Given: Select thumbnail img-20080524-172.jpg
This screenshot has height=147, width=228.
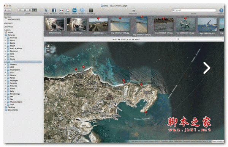Looking at the screenshot, I should 163,25.
